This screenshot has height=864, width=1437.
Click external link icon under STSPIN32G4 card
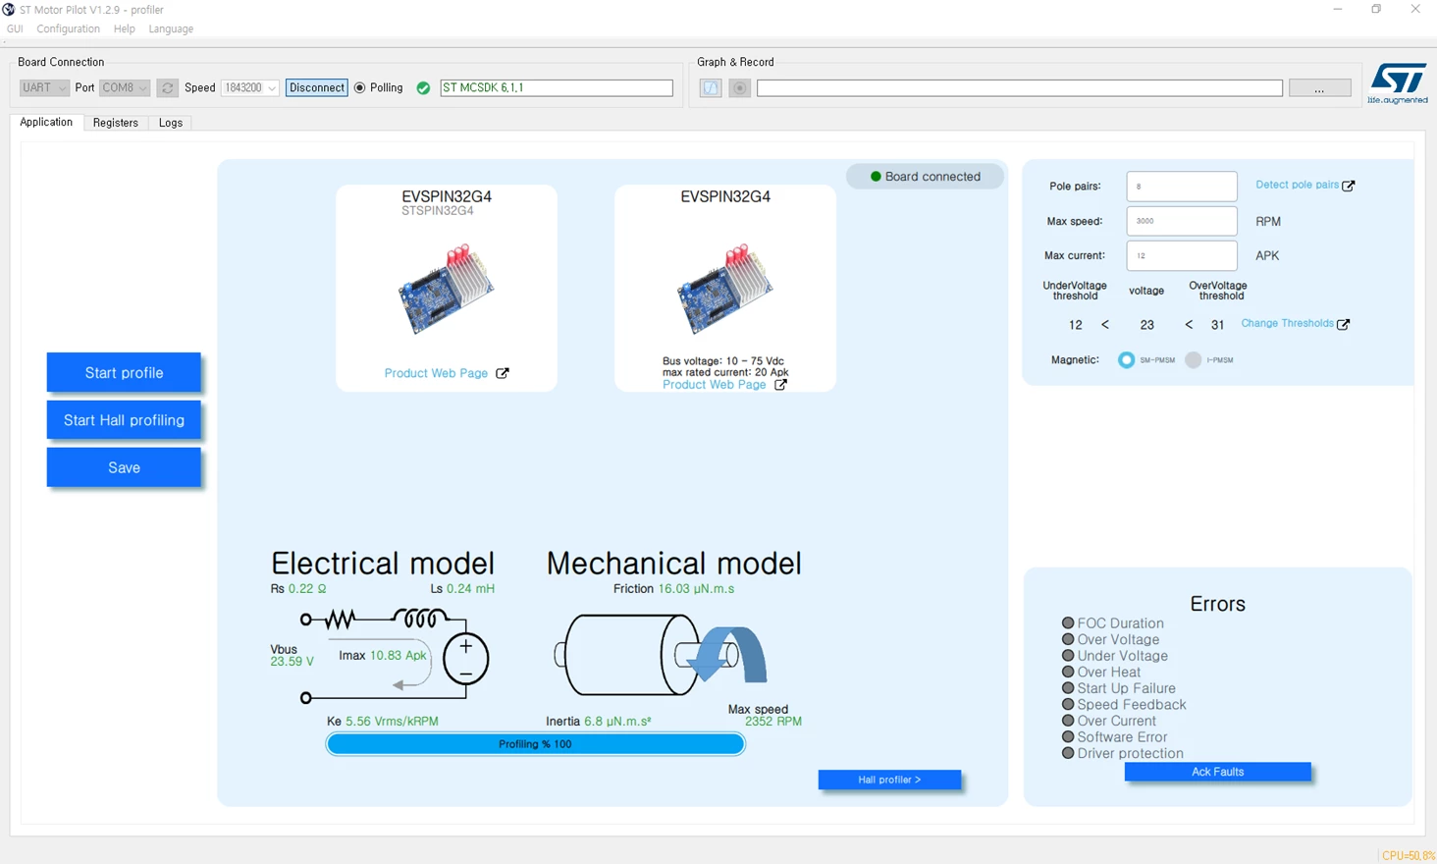[x=503, y=373]
